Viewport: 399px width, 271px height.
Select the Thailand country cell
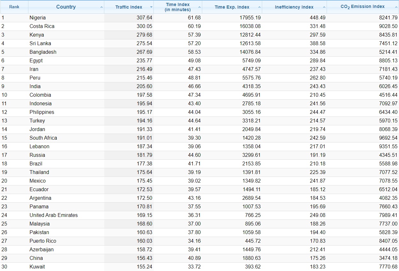tap(66, 172)
